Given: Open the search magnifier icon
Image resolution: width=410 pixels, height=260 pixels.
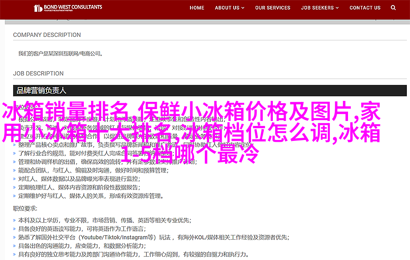Looking at the screenshot, I should pyautogui.click(x=393, y=8).
